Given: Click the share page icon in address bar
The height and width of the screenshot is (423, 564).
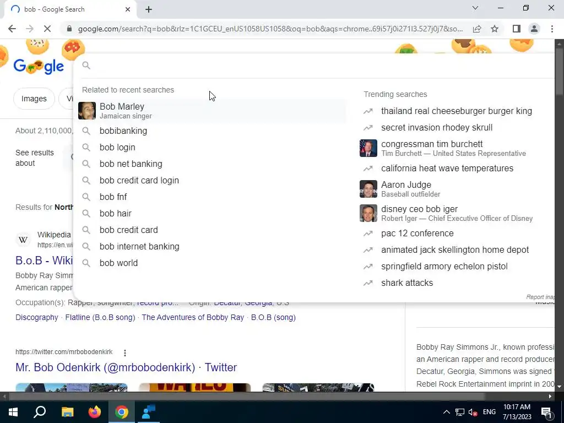Looking at the screenshot, I should [x=477, y=29].
